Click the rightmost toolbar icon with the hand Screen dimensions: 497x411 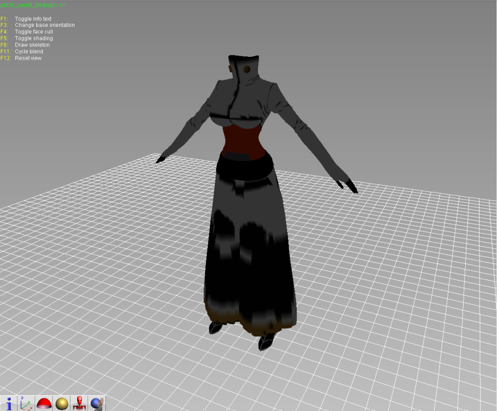(98, 403)
